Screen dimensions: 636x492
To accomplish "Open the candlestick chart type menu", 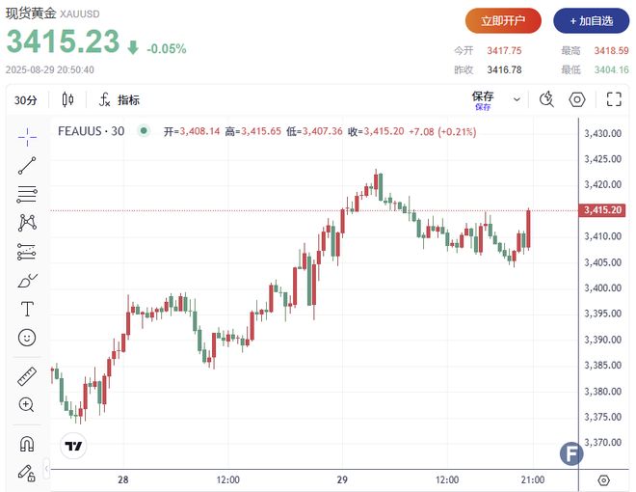I will (67, 100).
